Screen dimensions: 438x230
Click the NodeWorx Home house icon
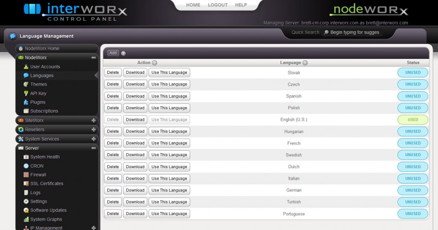pos(21,49)
